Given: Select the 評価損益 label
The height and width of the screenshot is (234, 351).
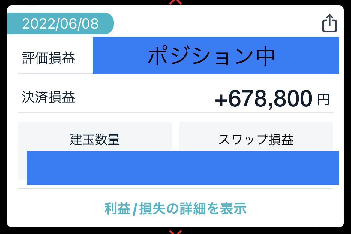Looking at the screenshot, I should [49, 58].
